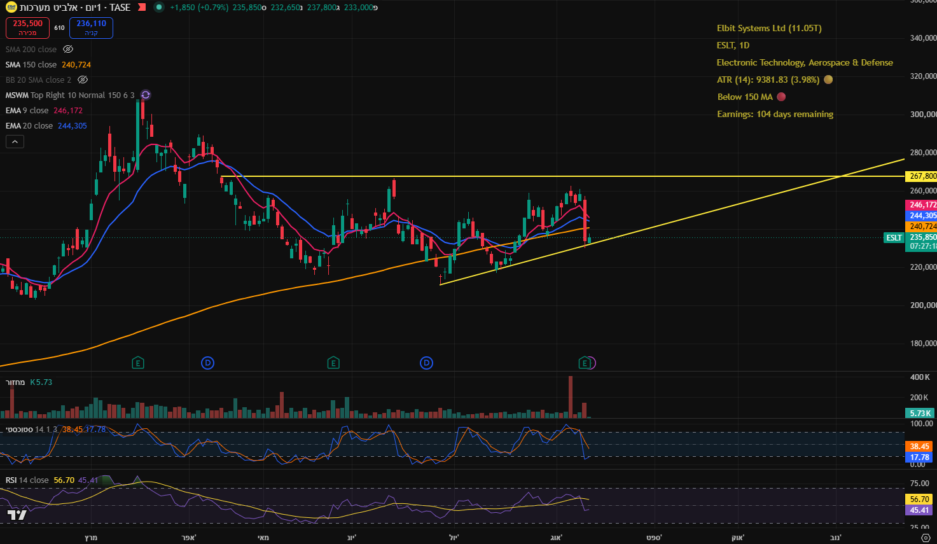937x544 pixels.
Task: Click the orange 240,724 SMA price label
Action: coord(921,227)
